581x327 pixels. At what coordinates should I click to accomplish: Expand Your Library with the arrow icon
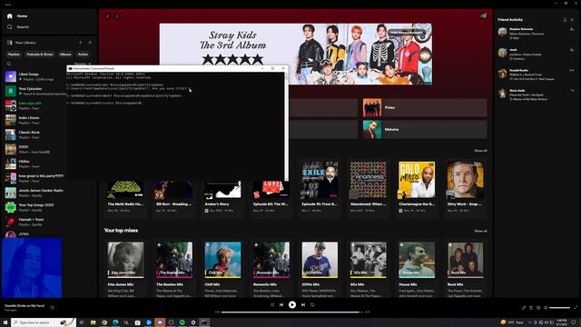90,43
